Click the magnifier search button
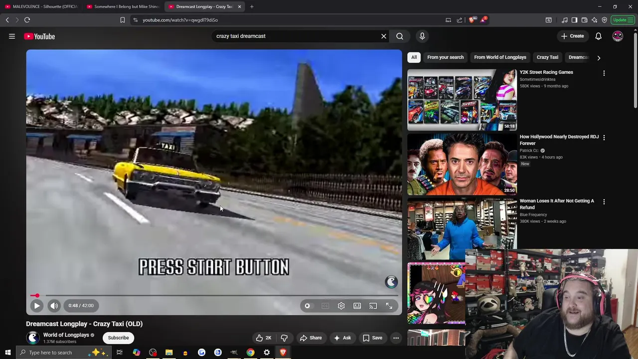The height and width of the screenshot is (359, 638). coord(400,36)
